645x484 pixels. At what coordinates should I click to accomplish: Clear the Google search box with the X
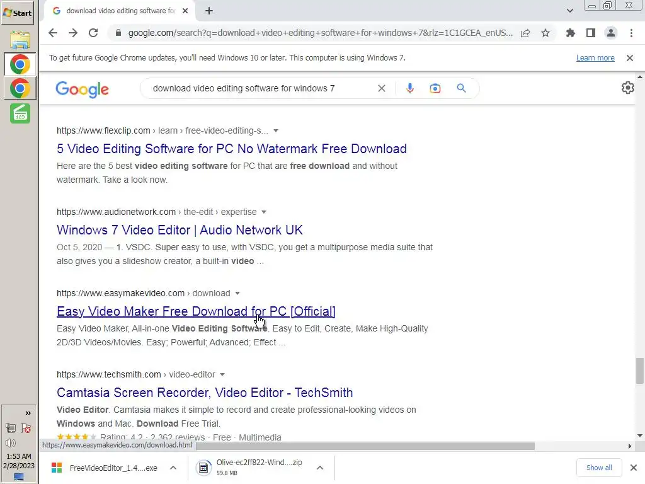(x=382, y=88)
